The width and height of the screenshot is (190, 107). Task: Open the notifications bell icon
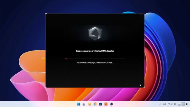coord(187,104)
